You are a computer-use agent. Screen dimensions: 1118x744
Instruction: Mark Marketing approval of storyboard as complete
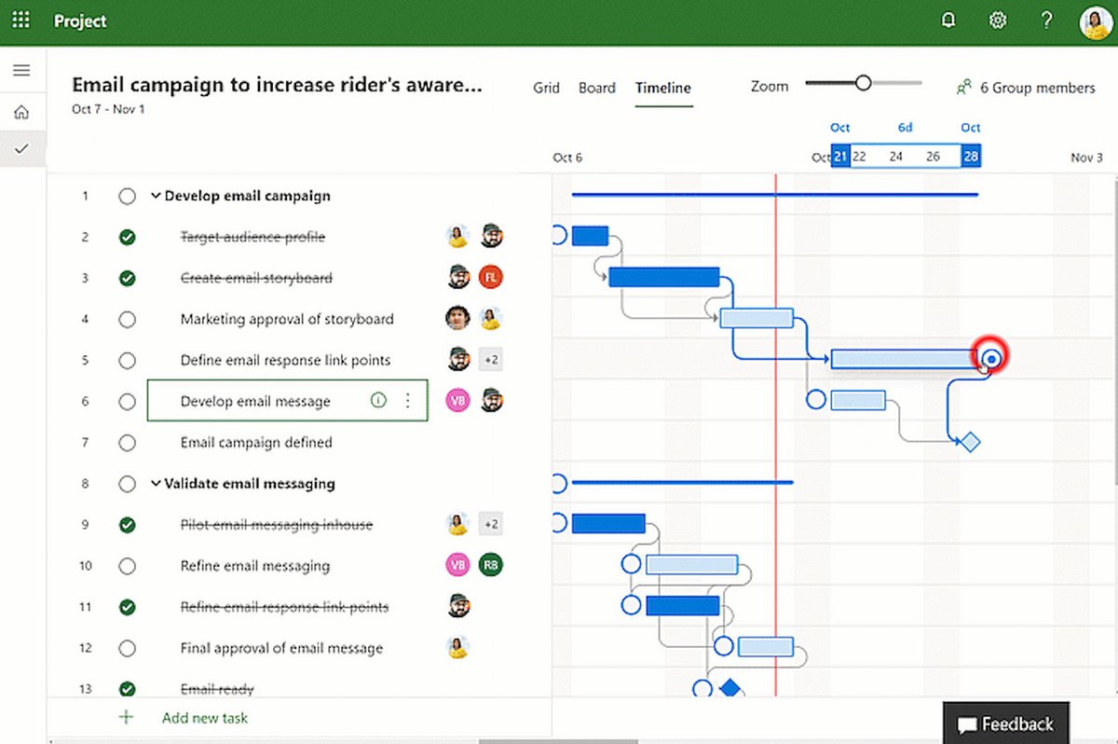click(x=128, y=319)
